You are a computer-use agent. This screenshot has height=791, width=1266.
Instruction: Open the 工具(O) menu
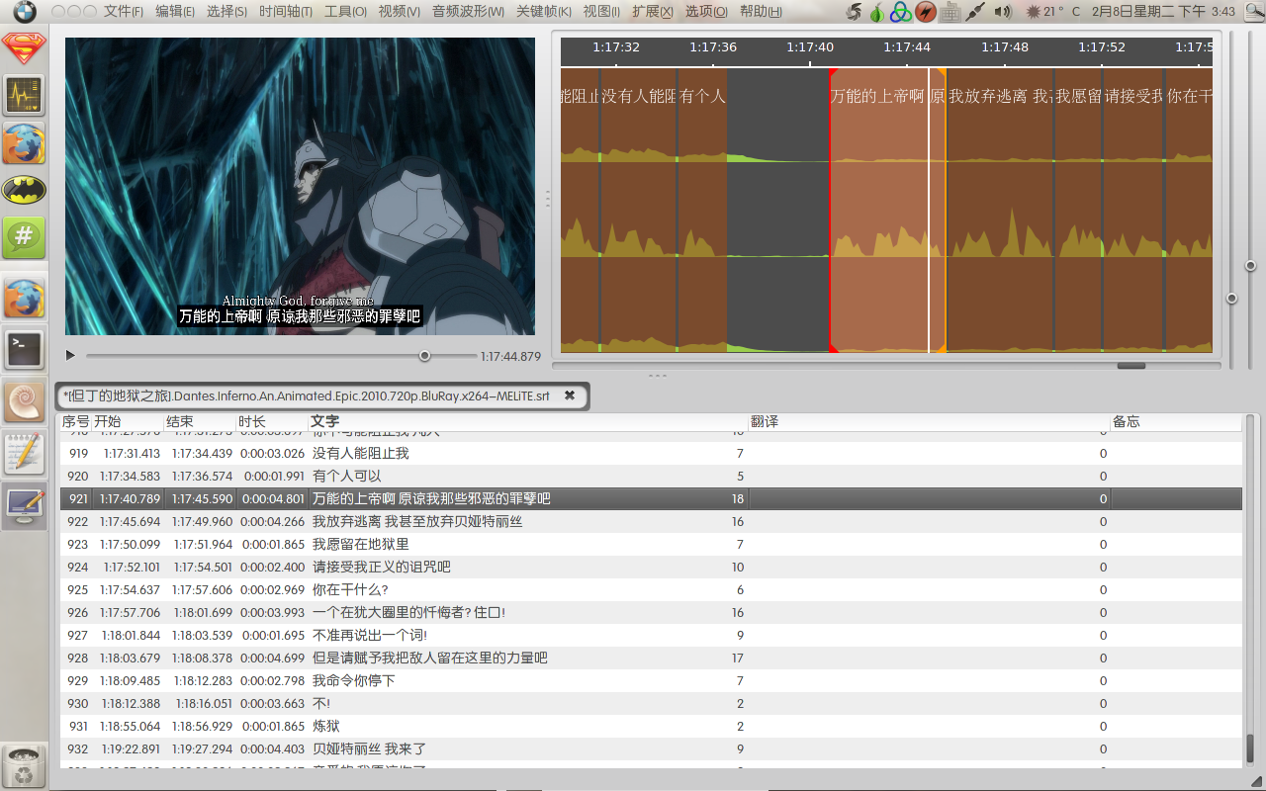(345, 12)
